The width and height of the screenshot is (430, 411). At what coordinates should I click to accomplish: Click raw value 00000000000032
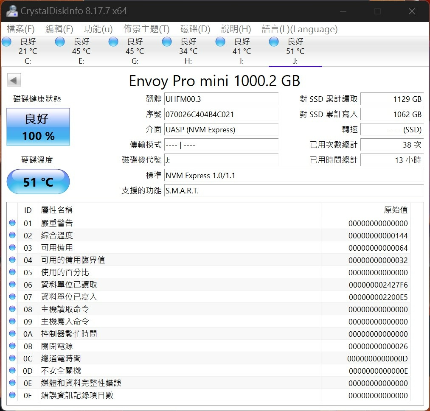[378, 260]
